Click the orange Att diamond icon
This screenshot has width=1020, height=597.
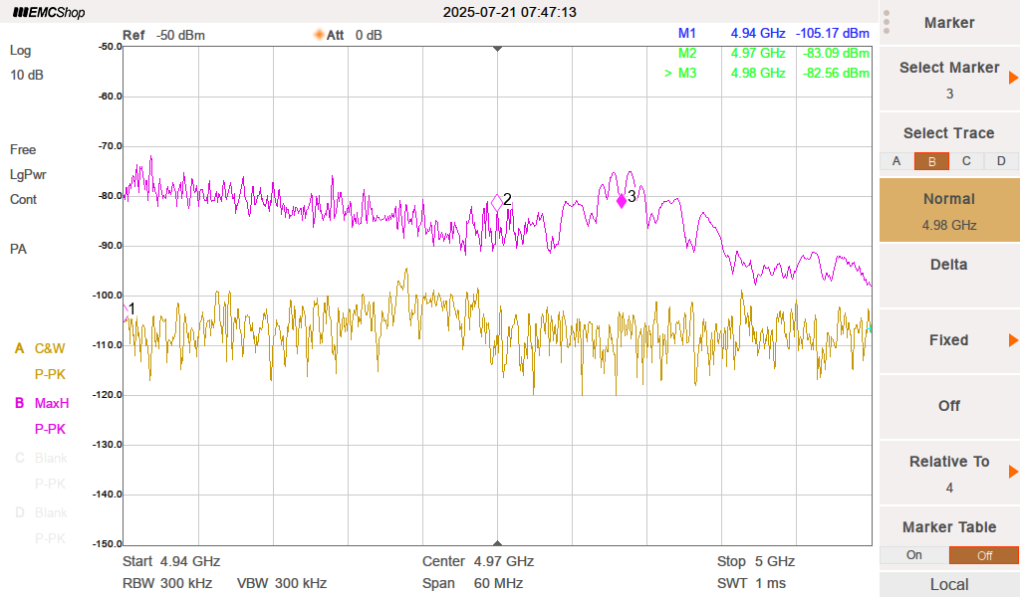320,35
